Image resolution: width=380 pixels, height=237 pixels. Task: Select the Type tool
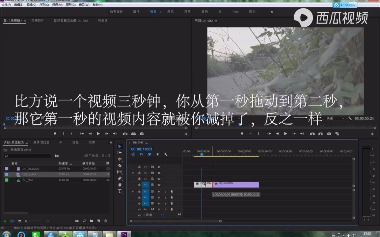click(120, 191)
